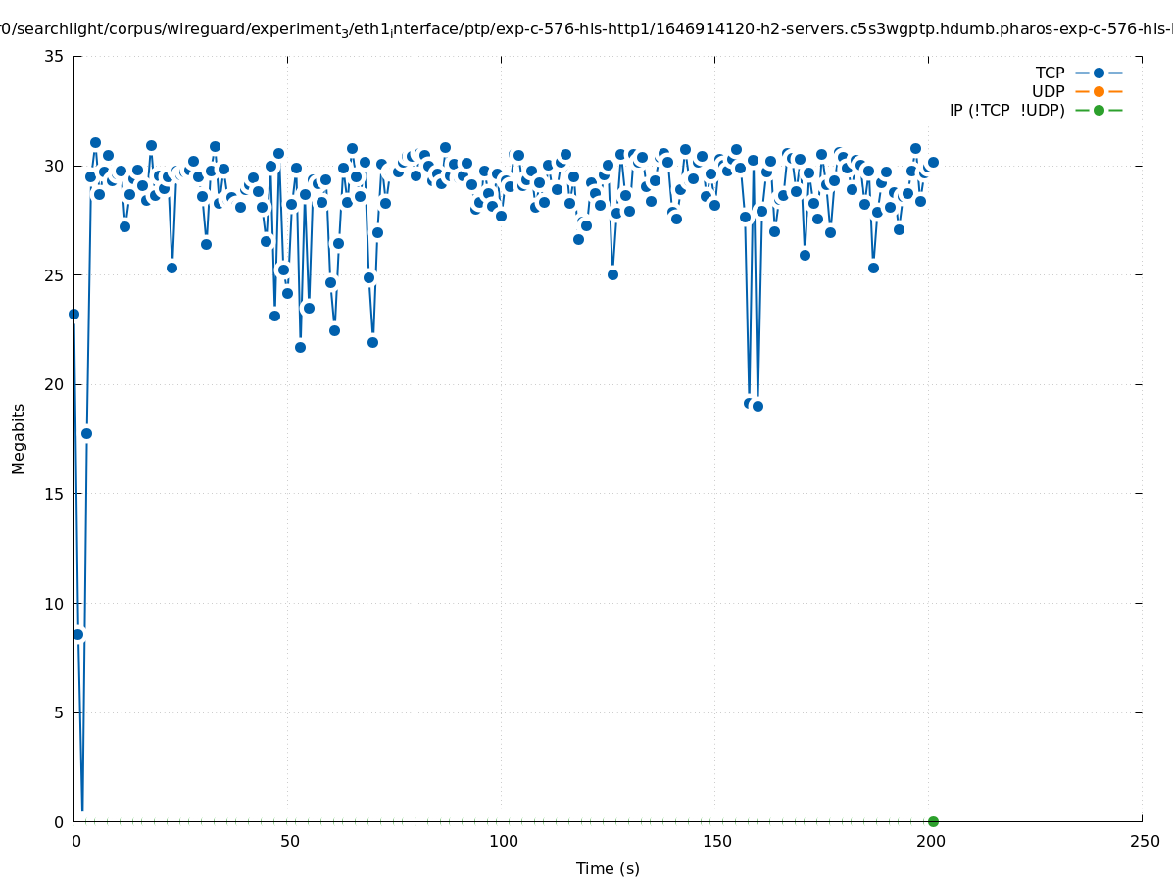Click the green data point on x-axis
Image resolution: width=1173 pixels, height=882 pixels.
[x=933, y=821]
